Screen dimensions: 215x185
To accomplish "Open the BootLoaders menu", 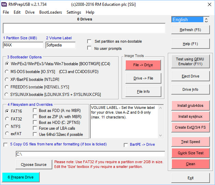I will tap(51, 12).
